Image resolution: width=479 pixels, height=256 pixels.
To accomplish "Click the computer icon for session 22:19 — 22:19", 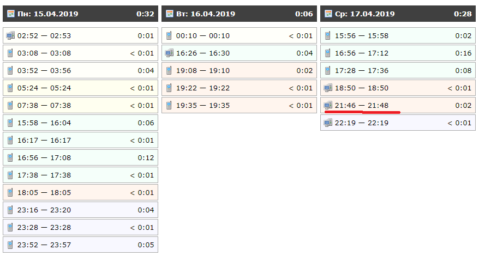I will click(x=328, y=123).
